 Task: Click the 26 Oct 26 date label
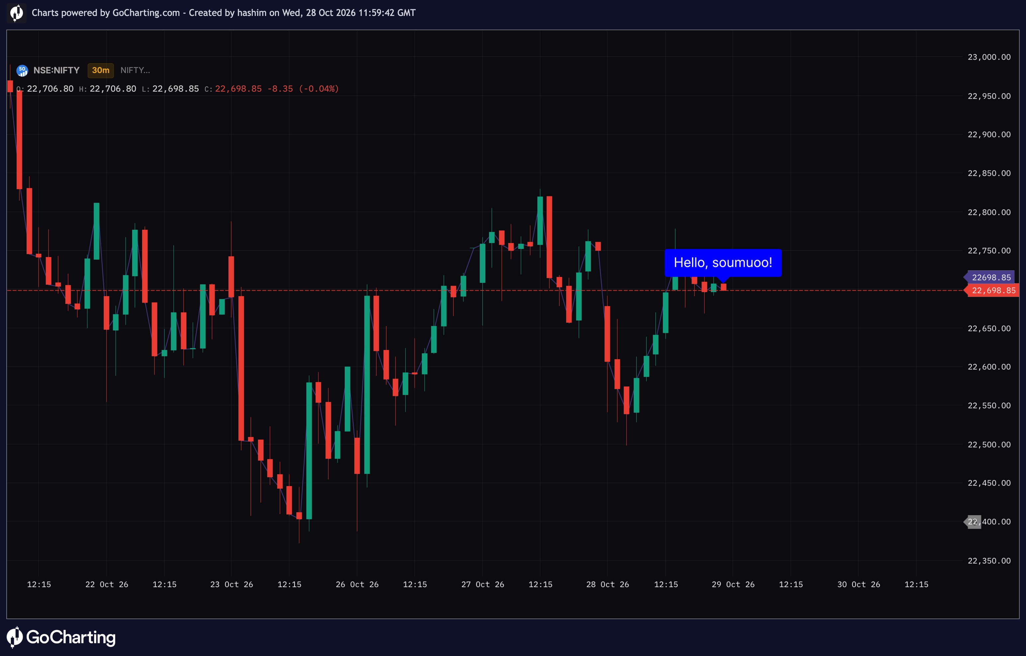357,584
